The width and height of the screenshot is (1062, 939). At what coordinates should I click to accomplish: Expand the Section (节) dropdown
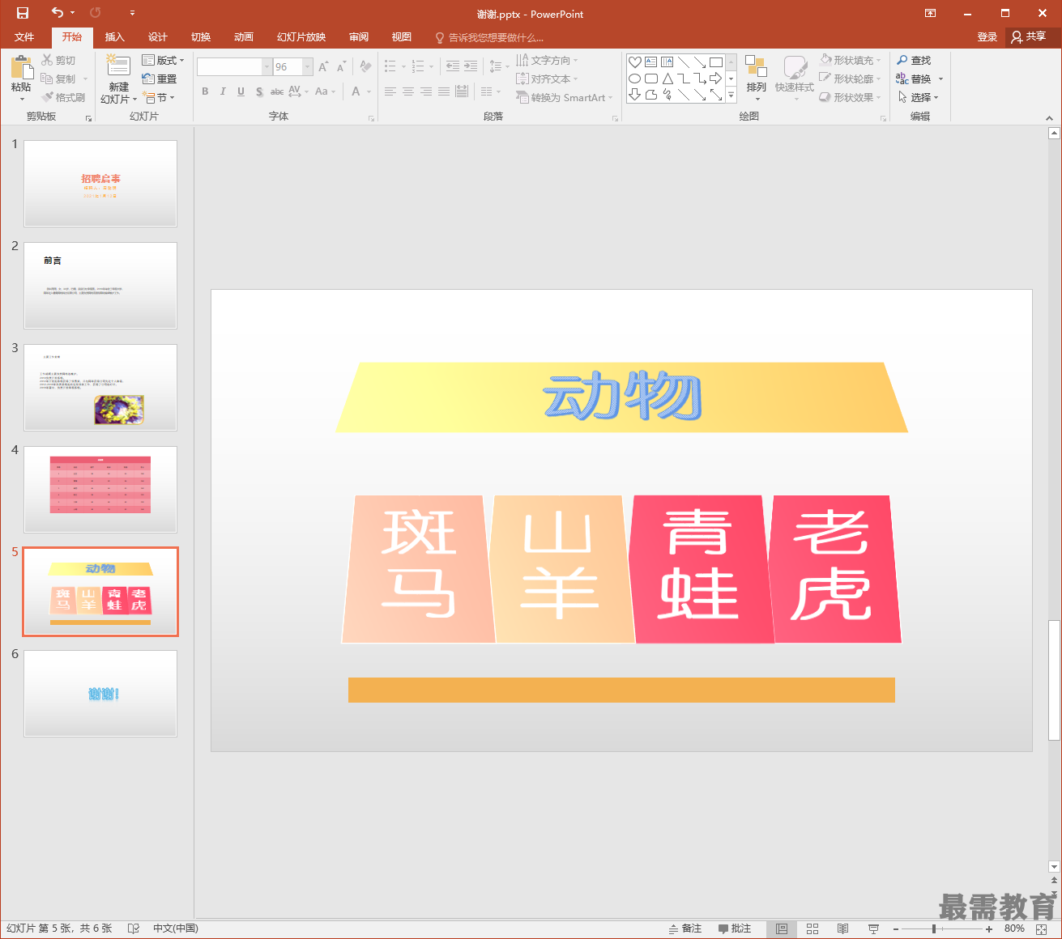coord(159,97)
